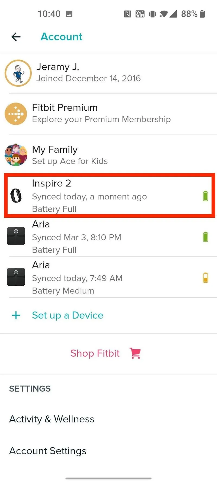
Task: Open Account Settings
Action: [x=48, y=451]
